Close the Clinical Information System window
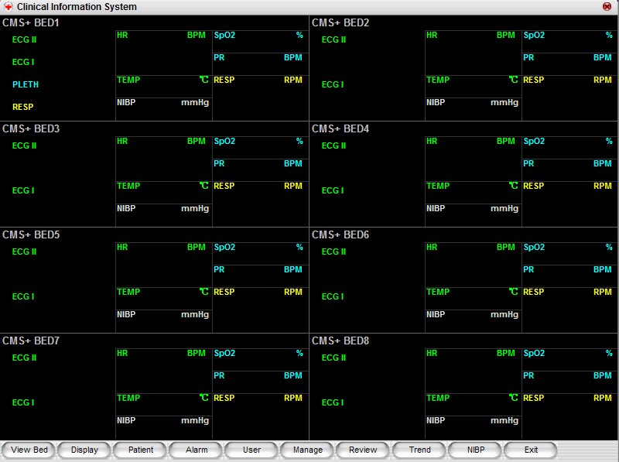Image resolution: width=619 pixels, height=462 pixels. [607, 7]
